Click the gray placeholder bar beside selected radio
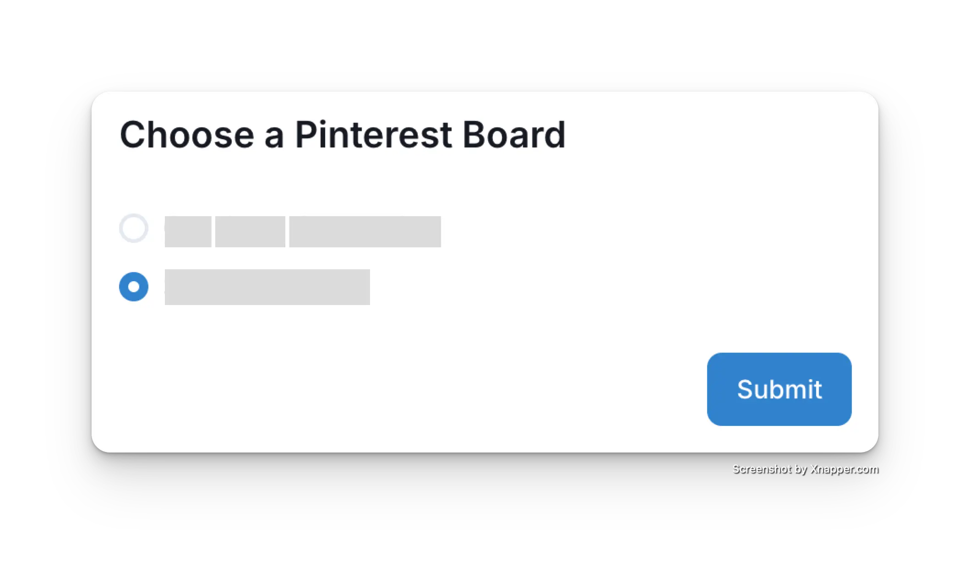 pyautogui.click(x=267, y=287)
